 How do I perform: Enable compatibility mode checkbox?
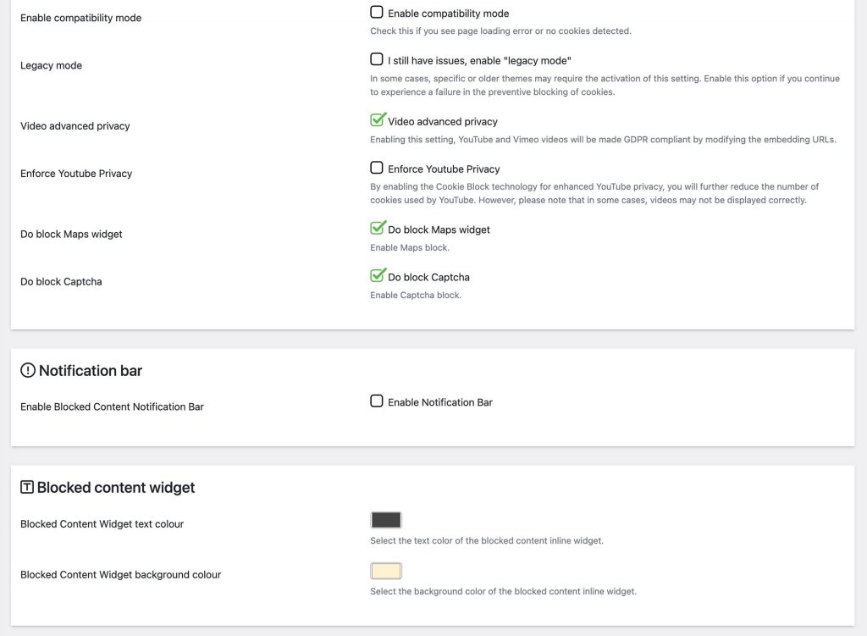point(377,12)
